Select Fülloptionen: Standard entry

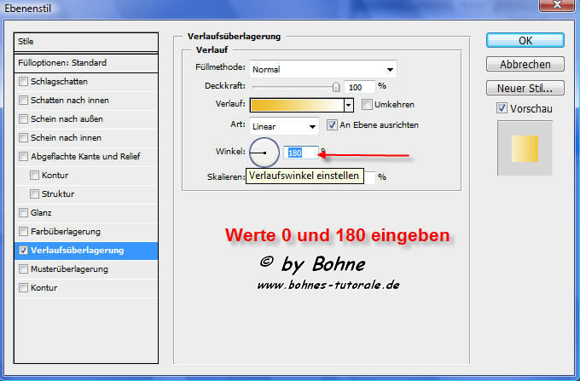tap(87, 63)
